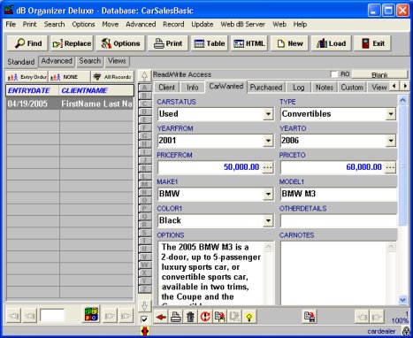Switch to the Client tab

pos(167,88)
